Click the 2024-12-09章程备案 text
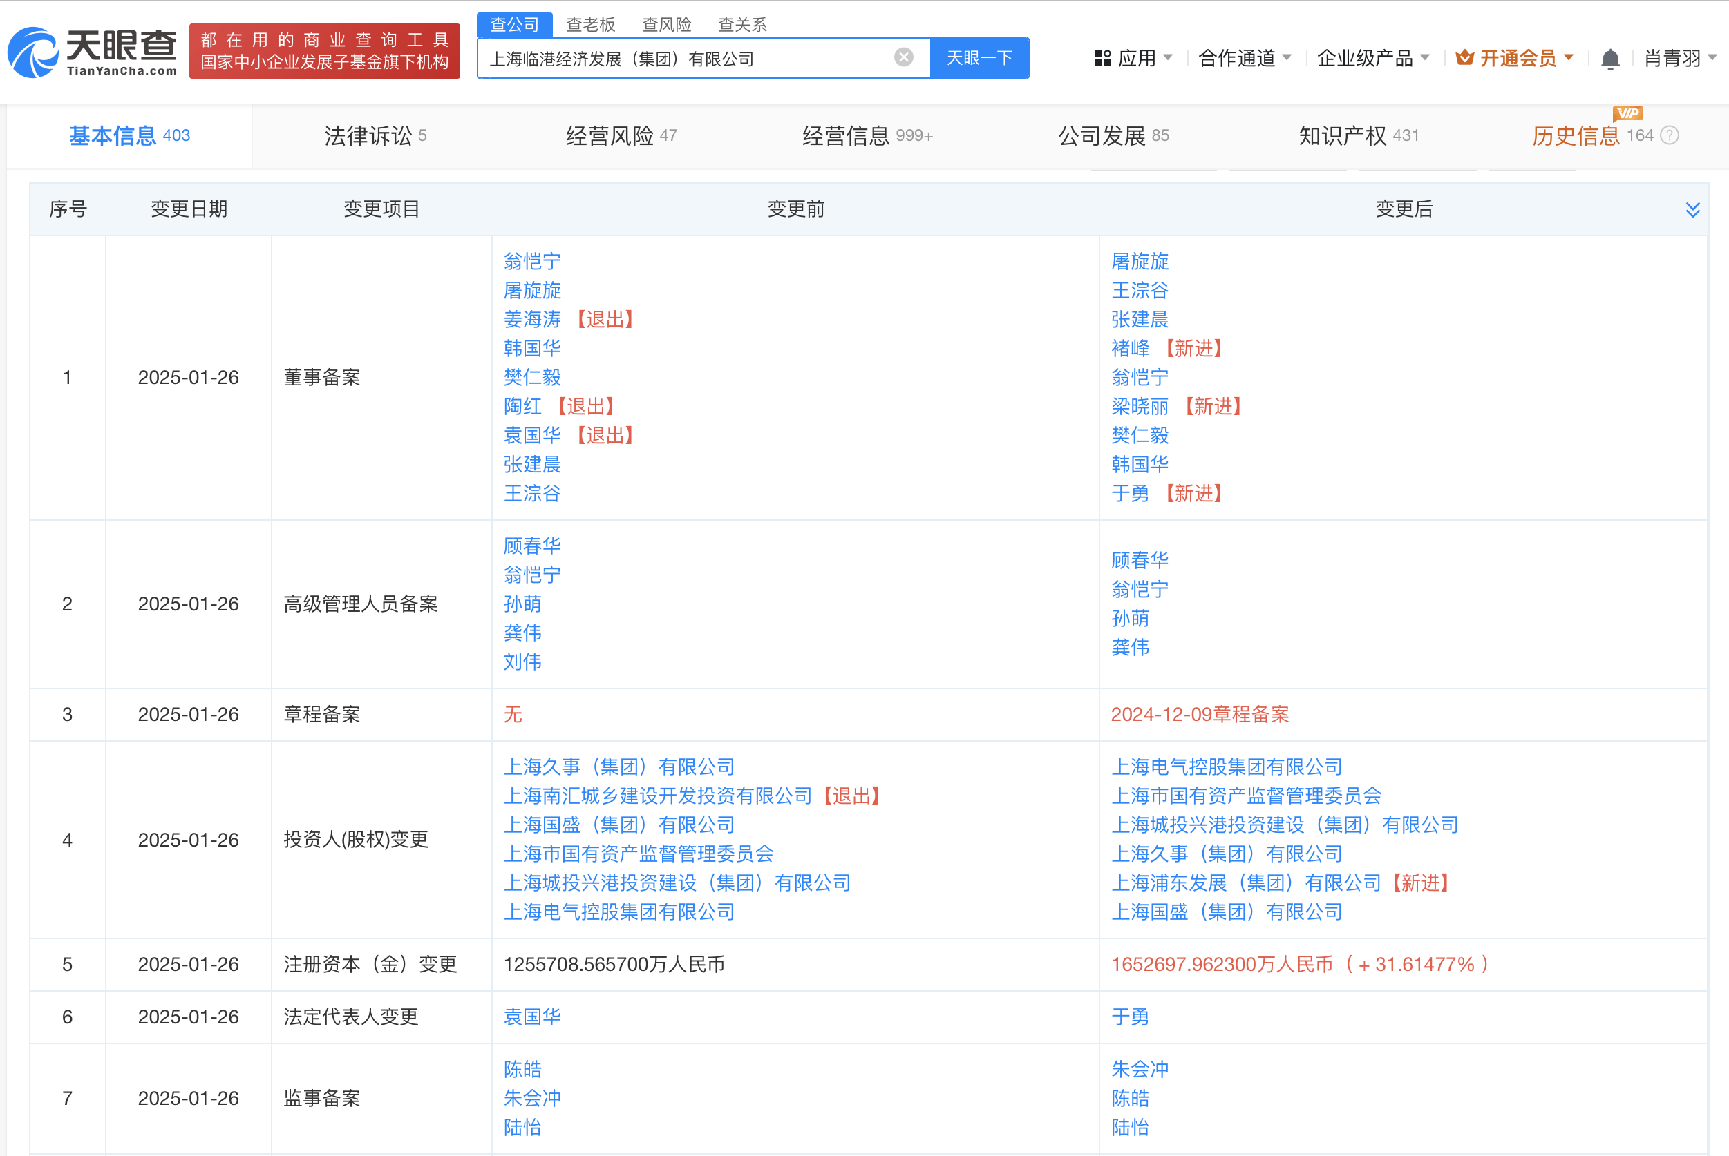Image resolution: width=1729 pixels, height=1156 pixels. (x=1200, y=715)
